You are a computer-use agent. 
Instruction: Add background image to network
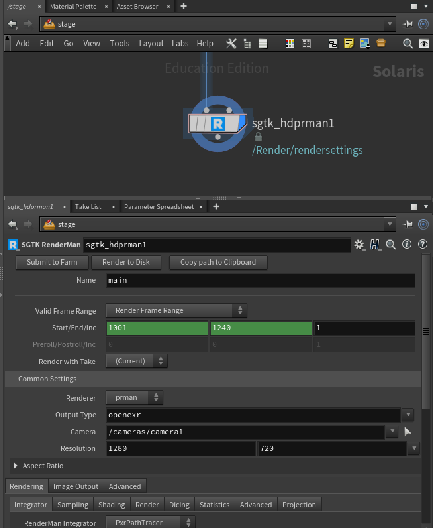coord(365,43)
